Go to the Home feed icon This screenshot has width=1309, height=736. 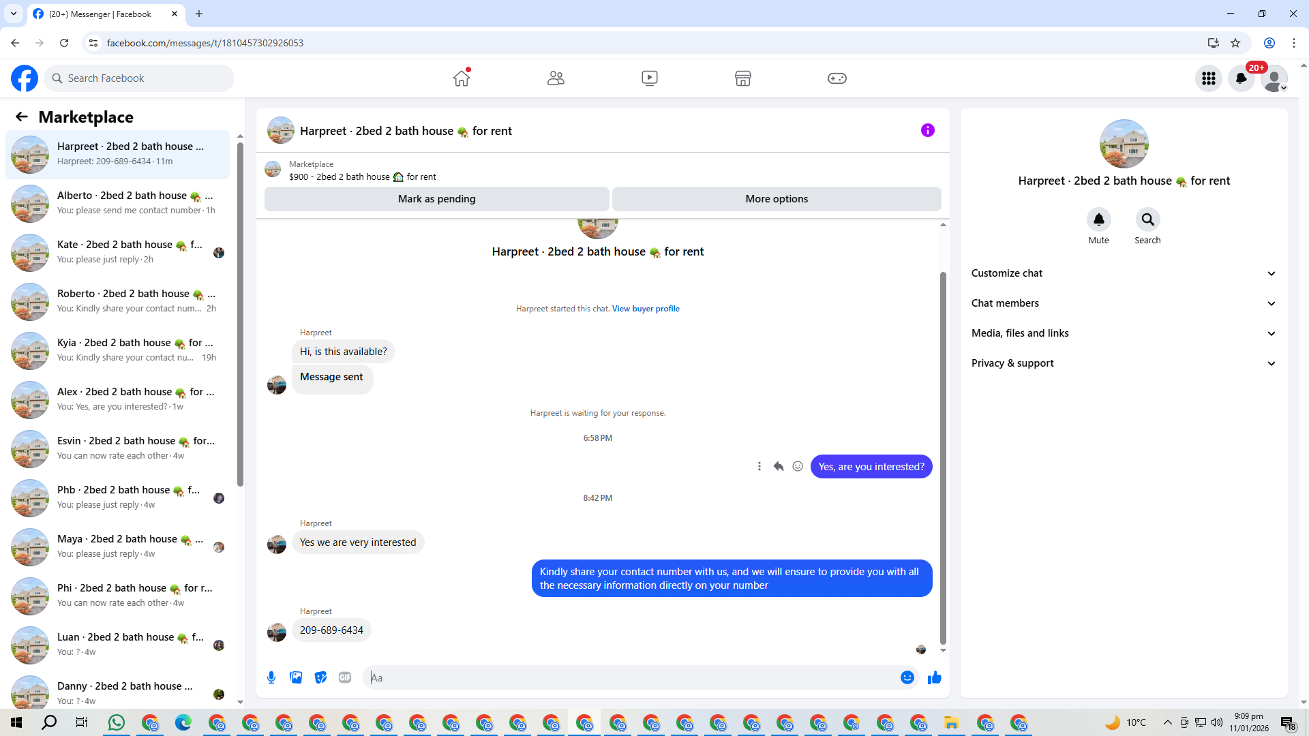(x=462, y=78)
